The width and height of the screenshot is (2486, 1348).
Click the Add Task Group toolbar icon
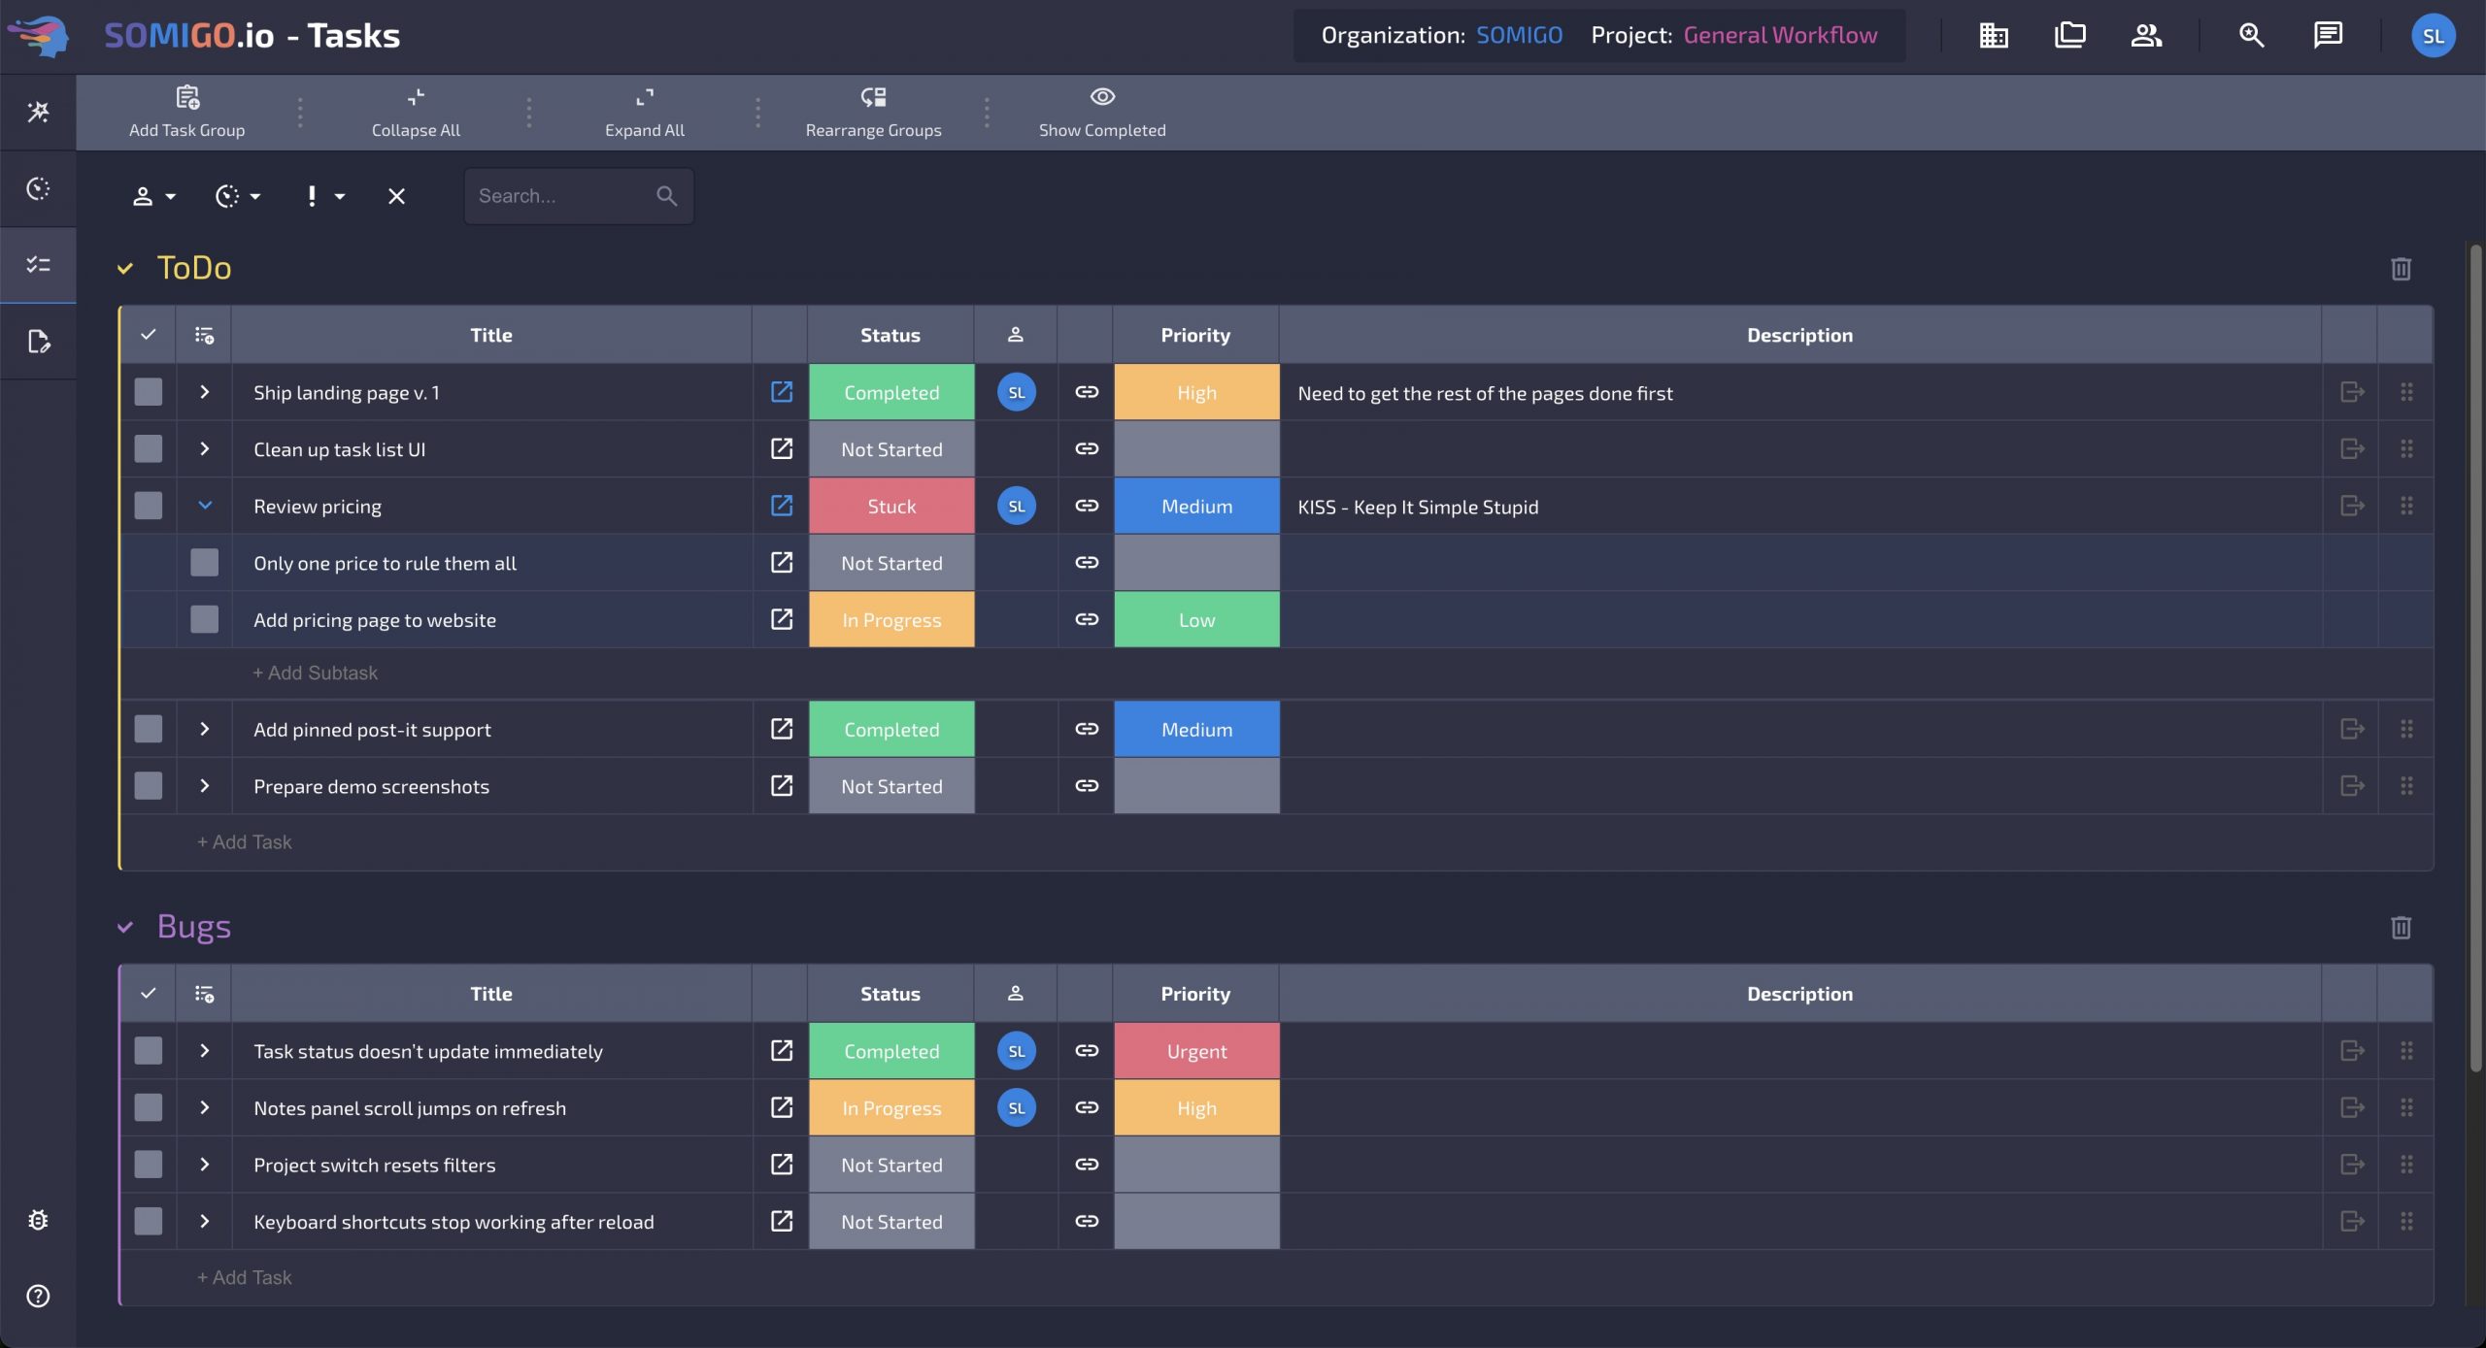[187, 97]
